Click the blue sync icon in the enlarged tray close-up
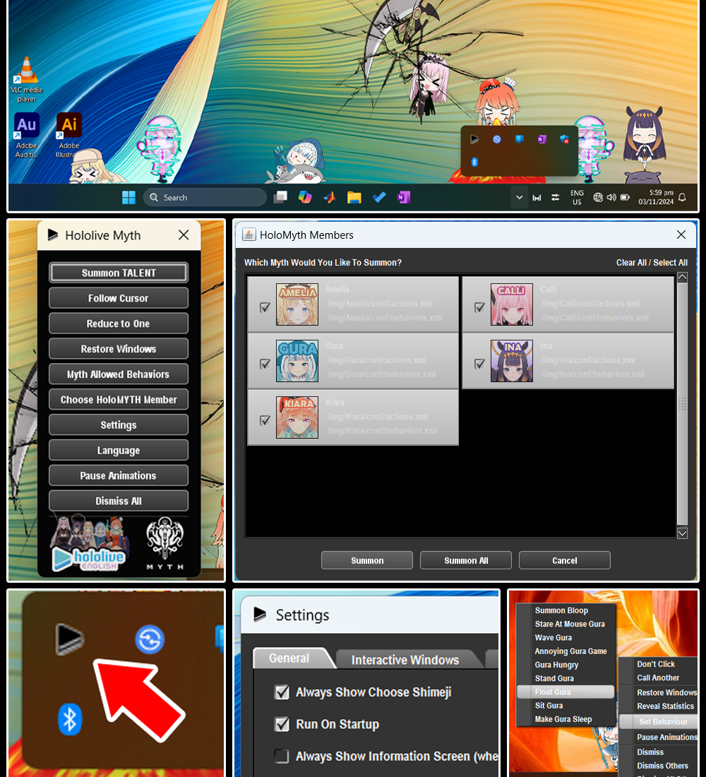The height and width of the screenshot is (777, 706). tap(150, 640)
